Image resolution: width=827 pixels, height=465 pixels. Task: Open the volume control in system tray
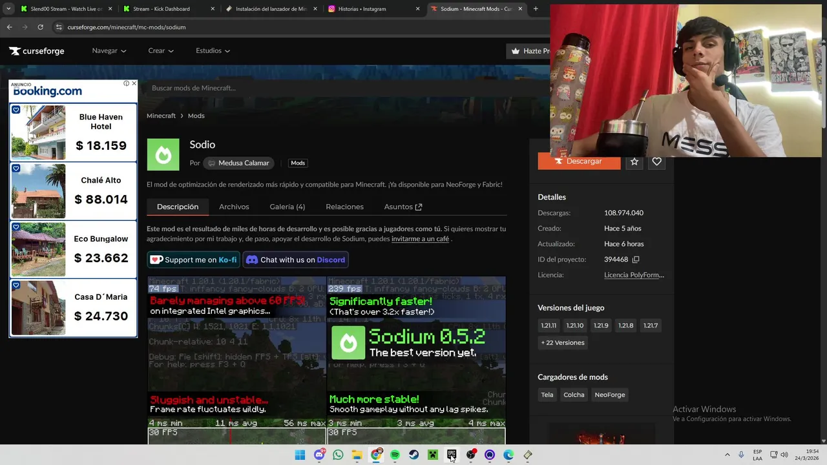pyautogui.click(x=784, y=455)
